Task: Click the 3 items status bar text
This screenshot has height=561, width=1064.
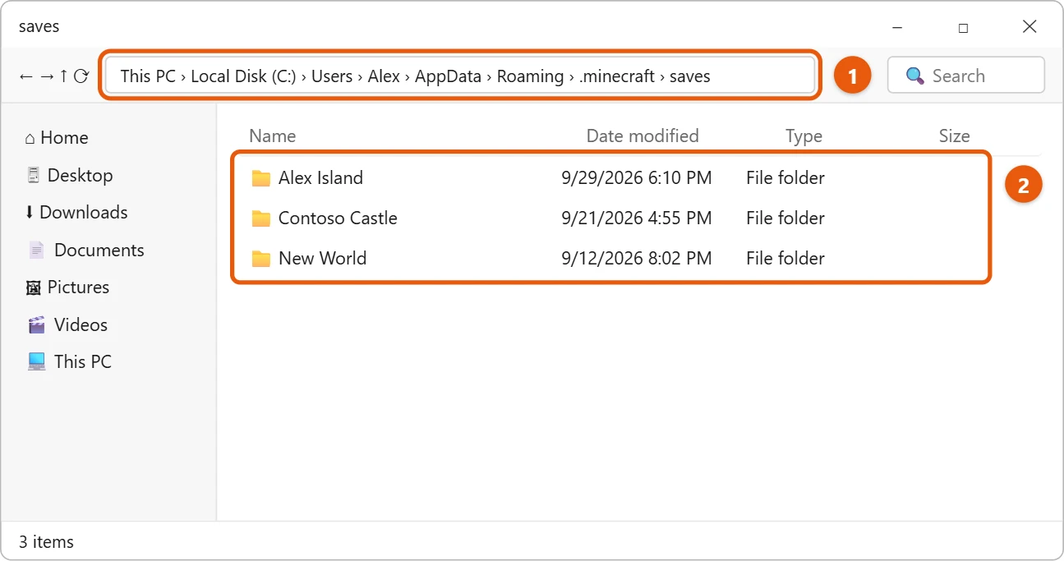Action: [x=47, y=542]
